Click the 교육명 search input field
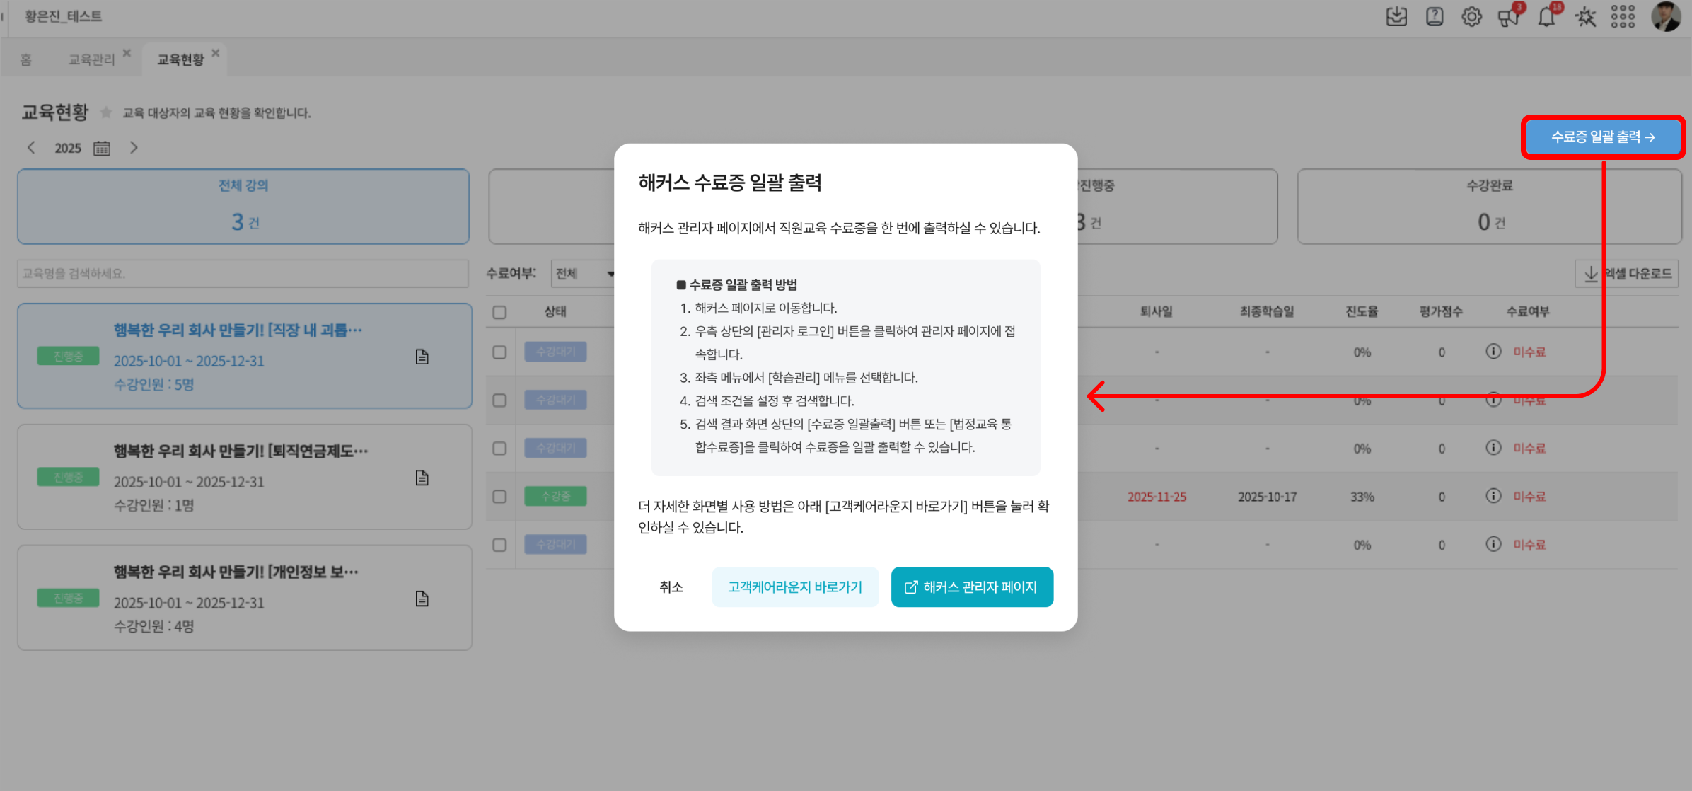The image size is (1692, 791). 243,274
